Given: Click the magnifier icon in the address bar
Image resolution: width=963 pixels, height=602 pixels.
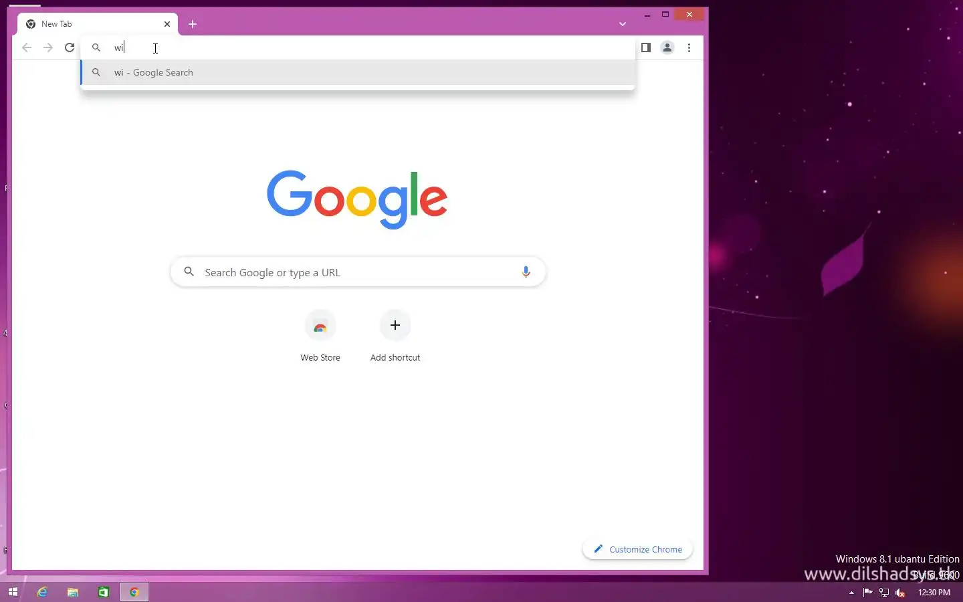Looking at the screenshot, I should point(96,47).
